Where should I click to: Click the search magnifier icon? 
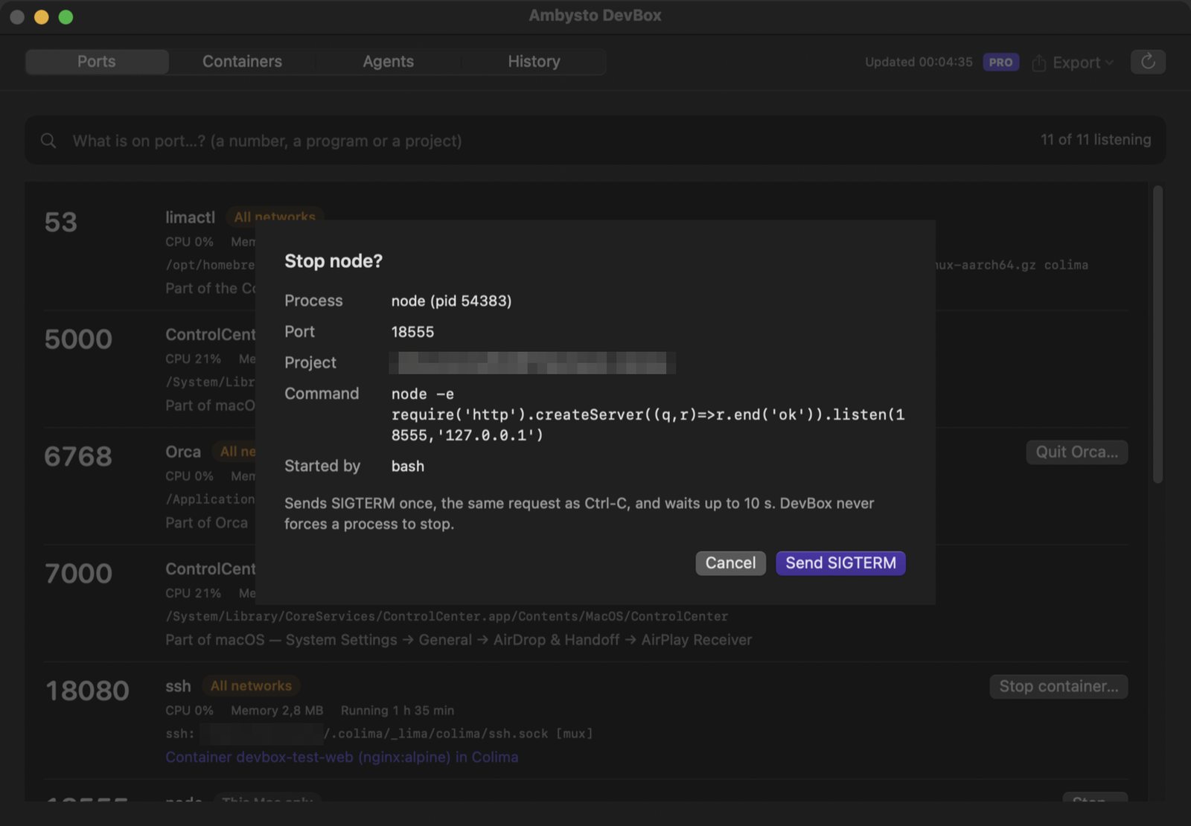click(48, 141)
